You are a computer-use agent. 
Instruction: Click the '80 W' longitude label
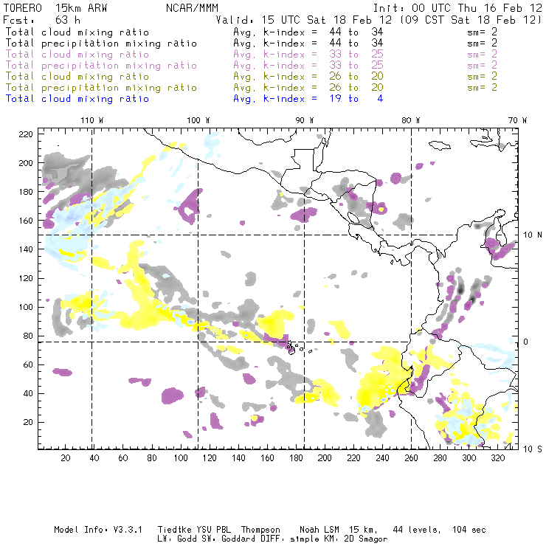click(411, 120)
